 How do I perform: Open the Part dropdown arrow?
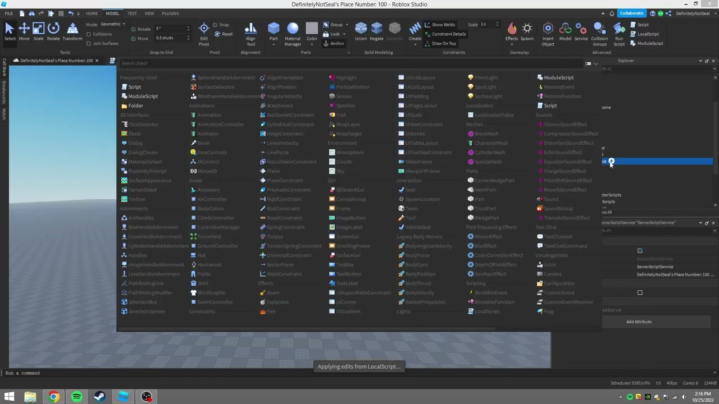[x=274, y=44]
